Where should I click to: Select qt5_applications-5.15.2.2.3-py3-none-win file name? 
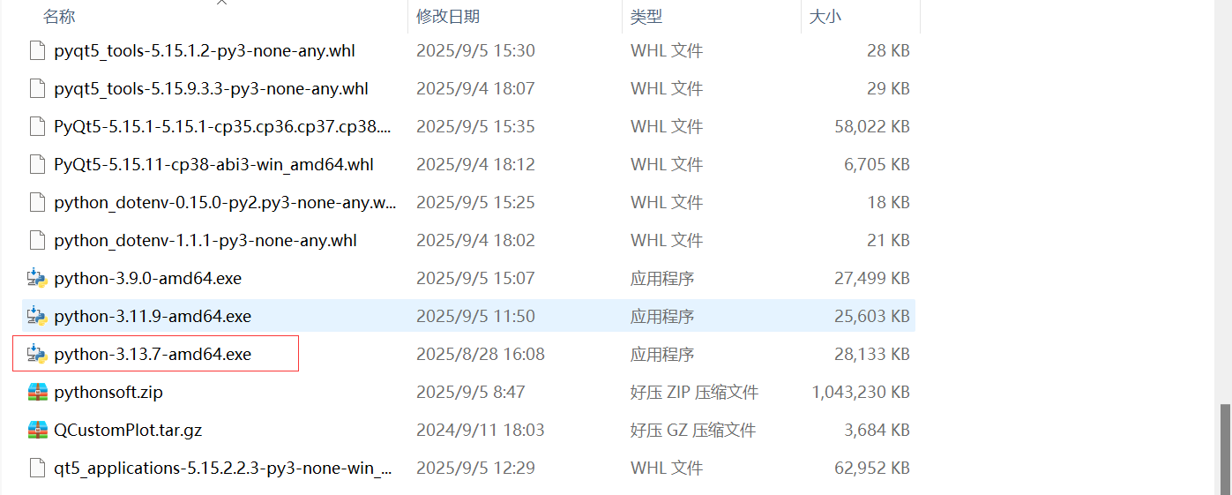(x=223, y=468)
